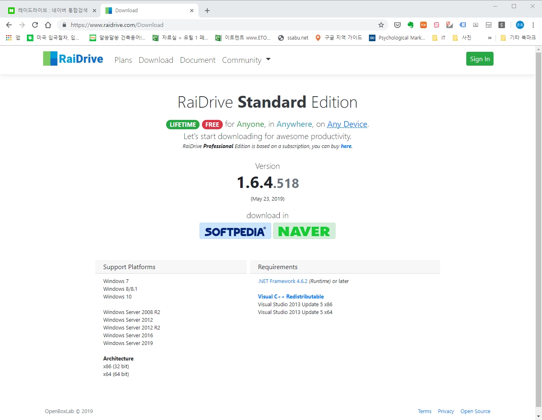Screen dimensions: 542x420
Task: Select Visual Studio 2013 Update 5 x64 text
Action: (x=295, y=312)
